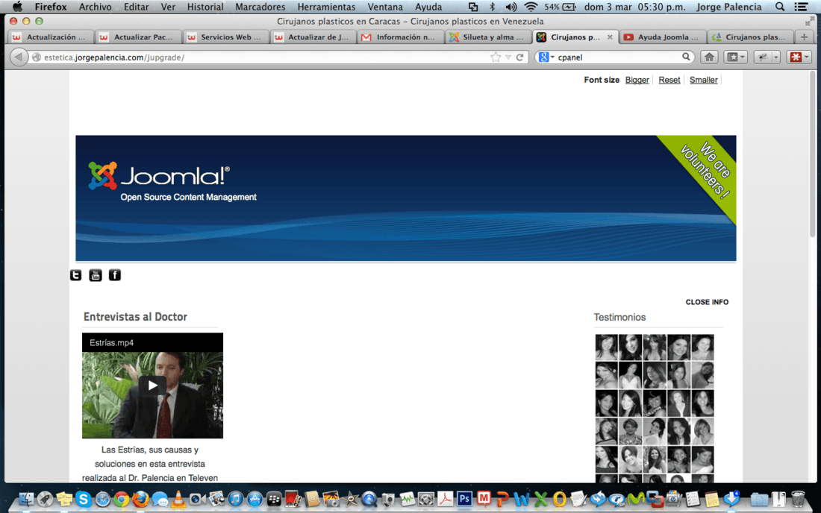This screenshot has width=821, height=513.
Task: Click the Bluetooth icon in menu bar
Action: tap(492, 7)
